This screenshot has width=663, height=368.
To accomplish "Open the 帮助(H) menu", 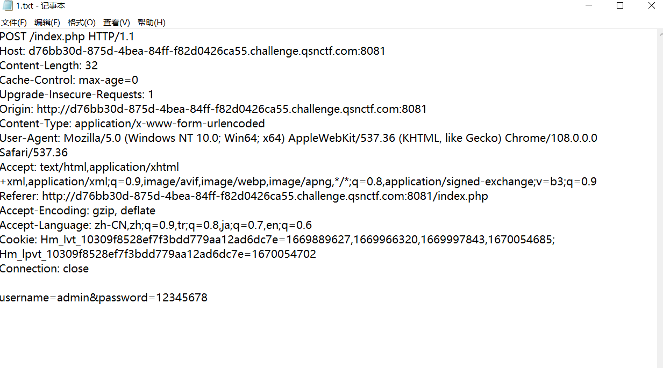I will coord(152,23).
